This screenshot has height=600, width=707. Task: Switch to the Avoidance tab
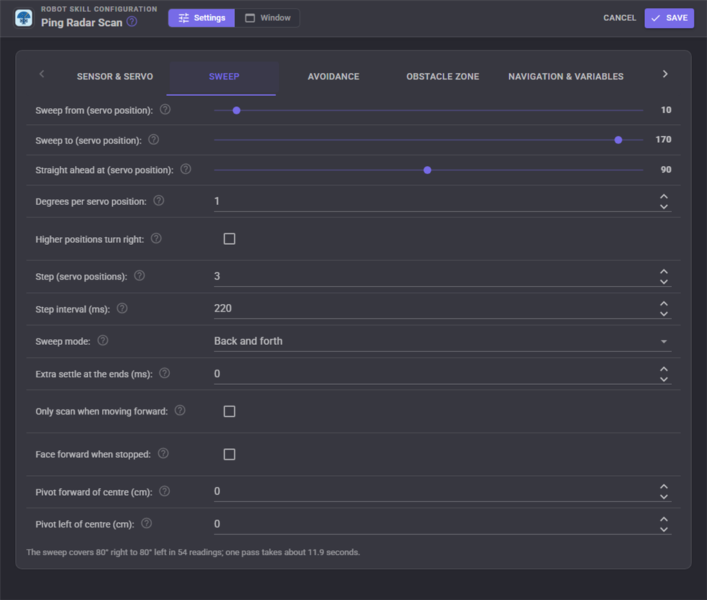point(333,77)
